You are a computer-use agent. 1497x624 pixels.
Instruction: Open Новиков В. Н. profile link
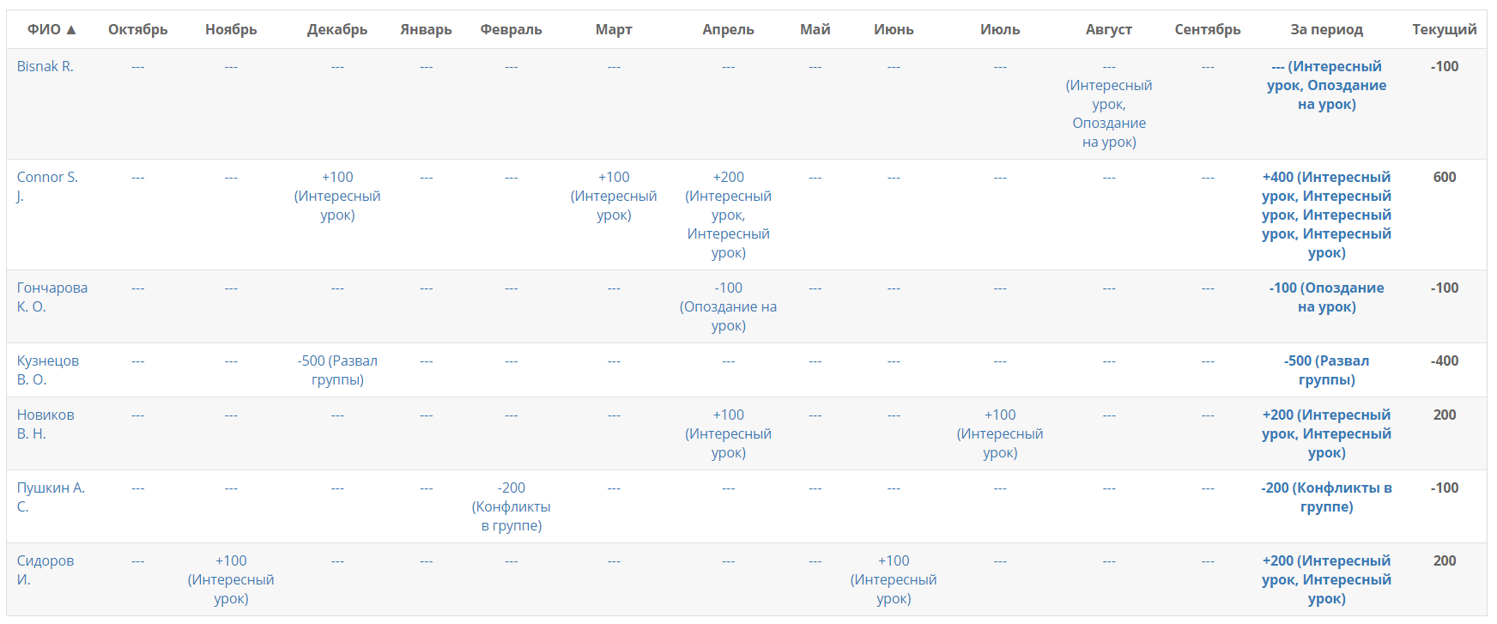(45, 424)
